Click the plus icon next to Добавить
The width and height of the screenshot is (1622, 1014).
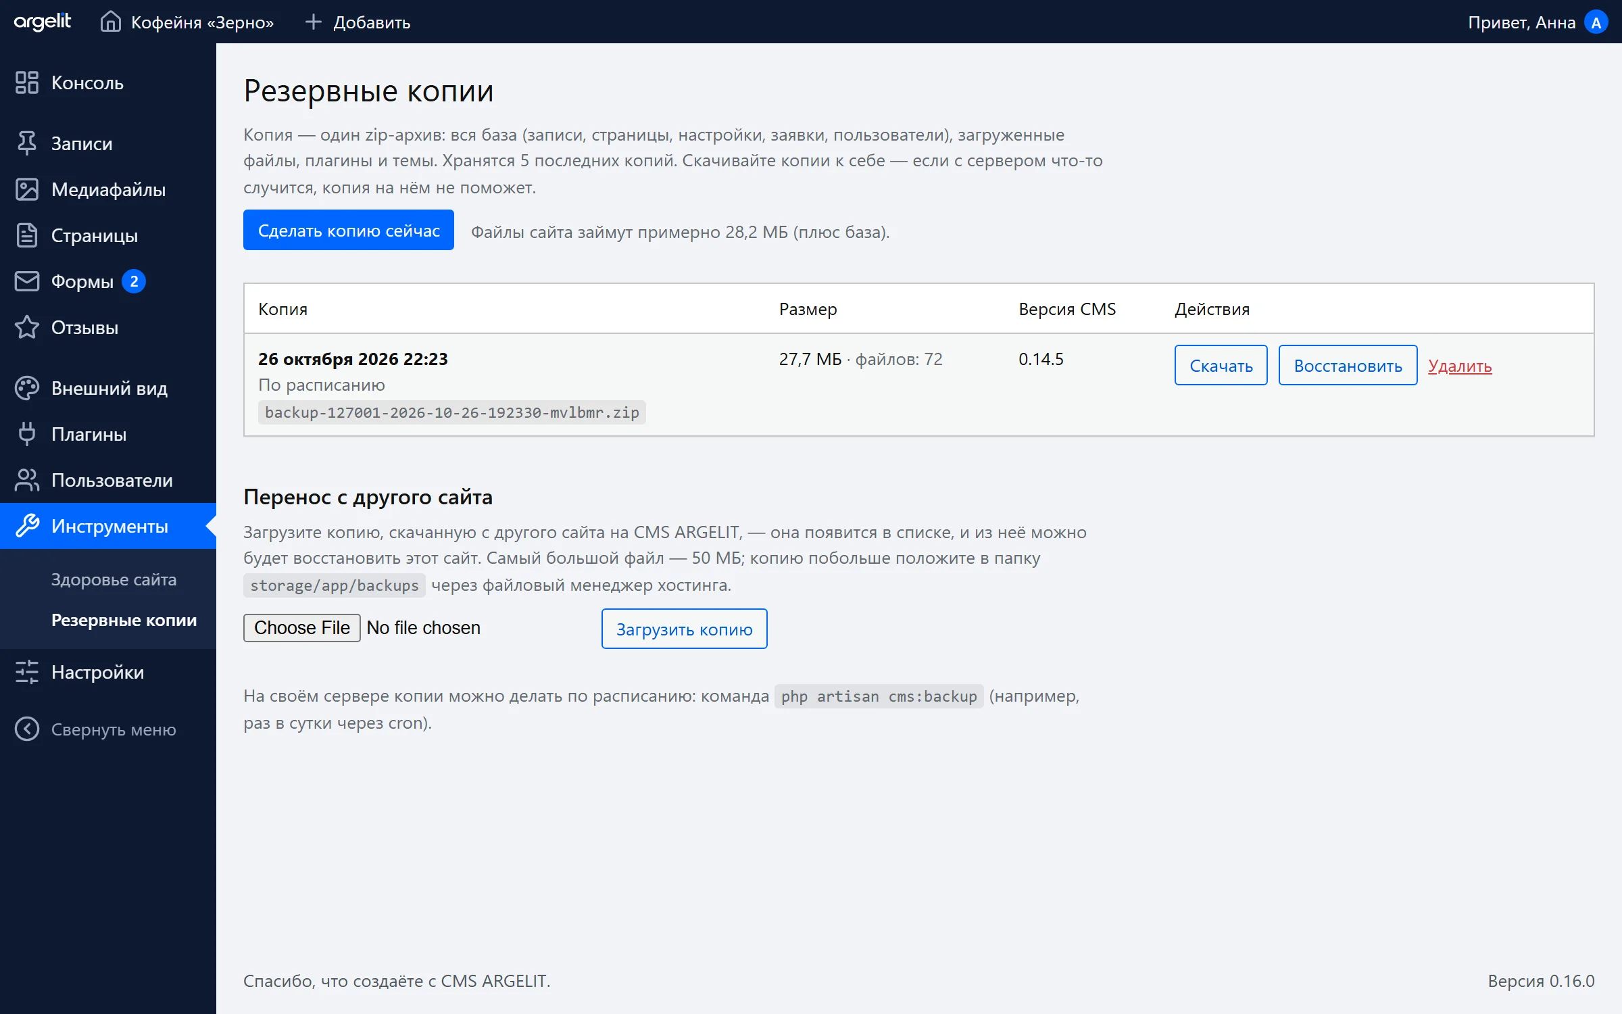click(x=313, y=22)
